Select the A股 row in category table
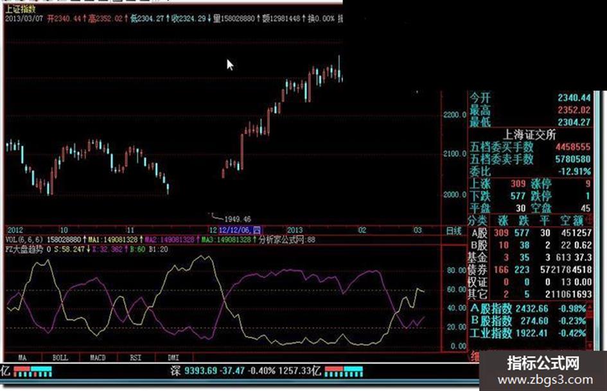This screenshot has width=607, height=391. (x=529, y=232)
